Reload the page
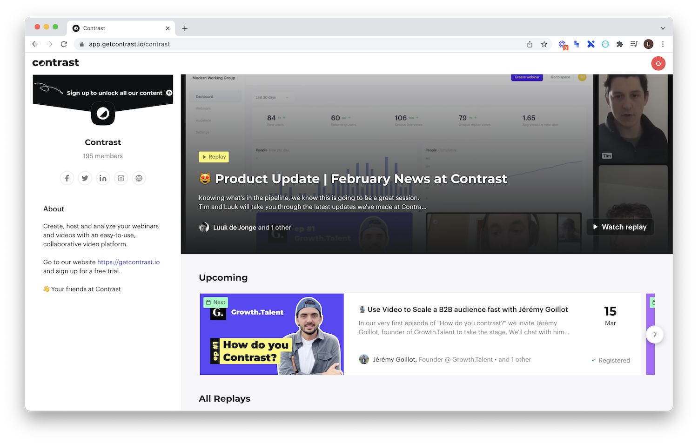This screenshot has height=444, width=698. click(64, 44)
